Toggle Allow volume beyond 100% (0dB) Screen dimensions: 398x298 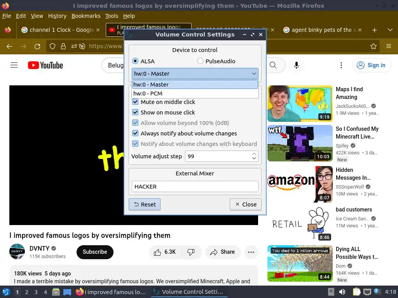(135, 123)
